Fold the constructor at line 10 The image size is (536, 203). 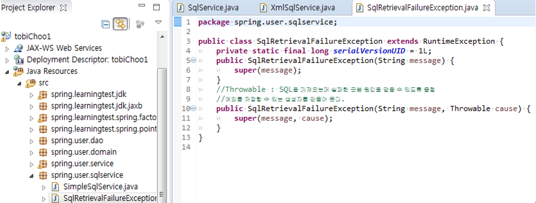[x=193, y=108]
